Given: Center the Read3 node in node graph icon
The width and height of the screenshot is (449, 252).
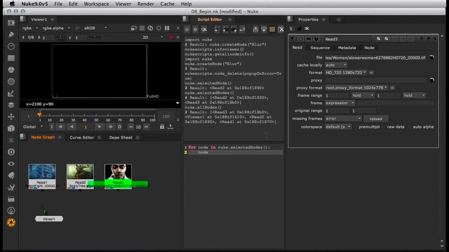Looking at the screenshot, I should point(301,39).
